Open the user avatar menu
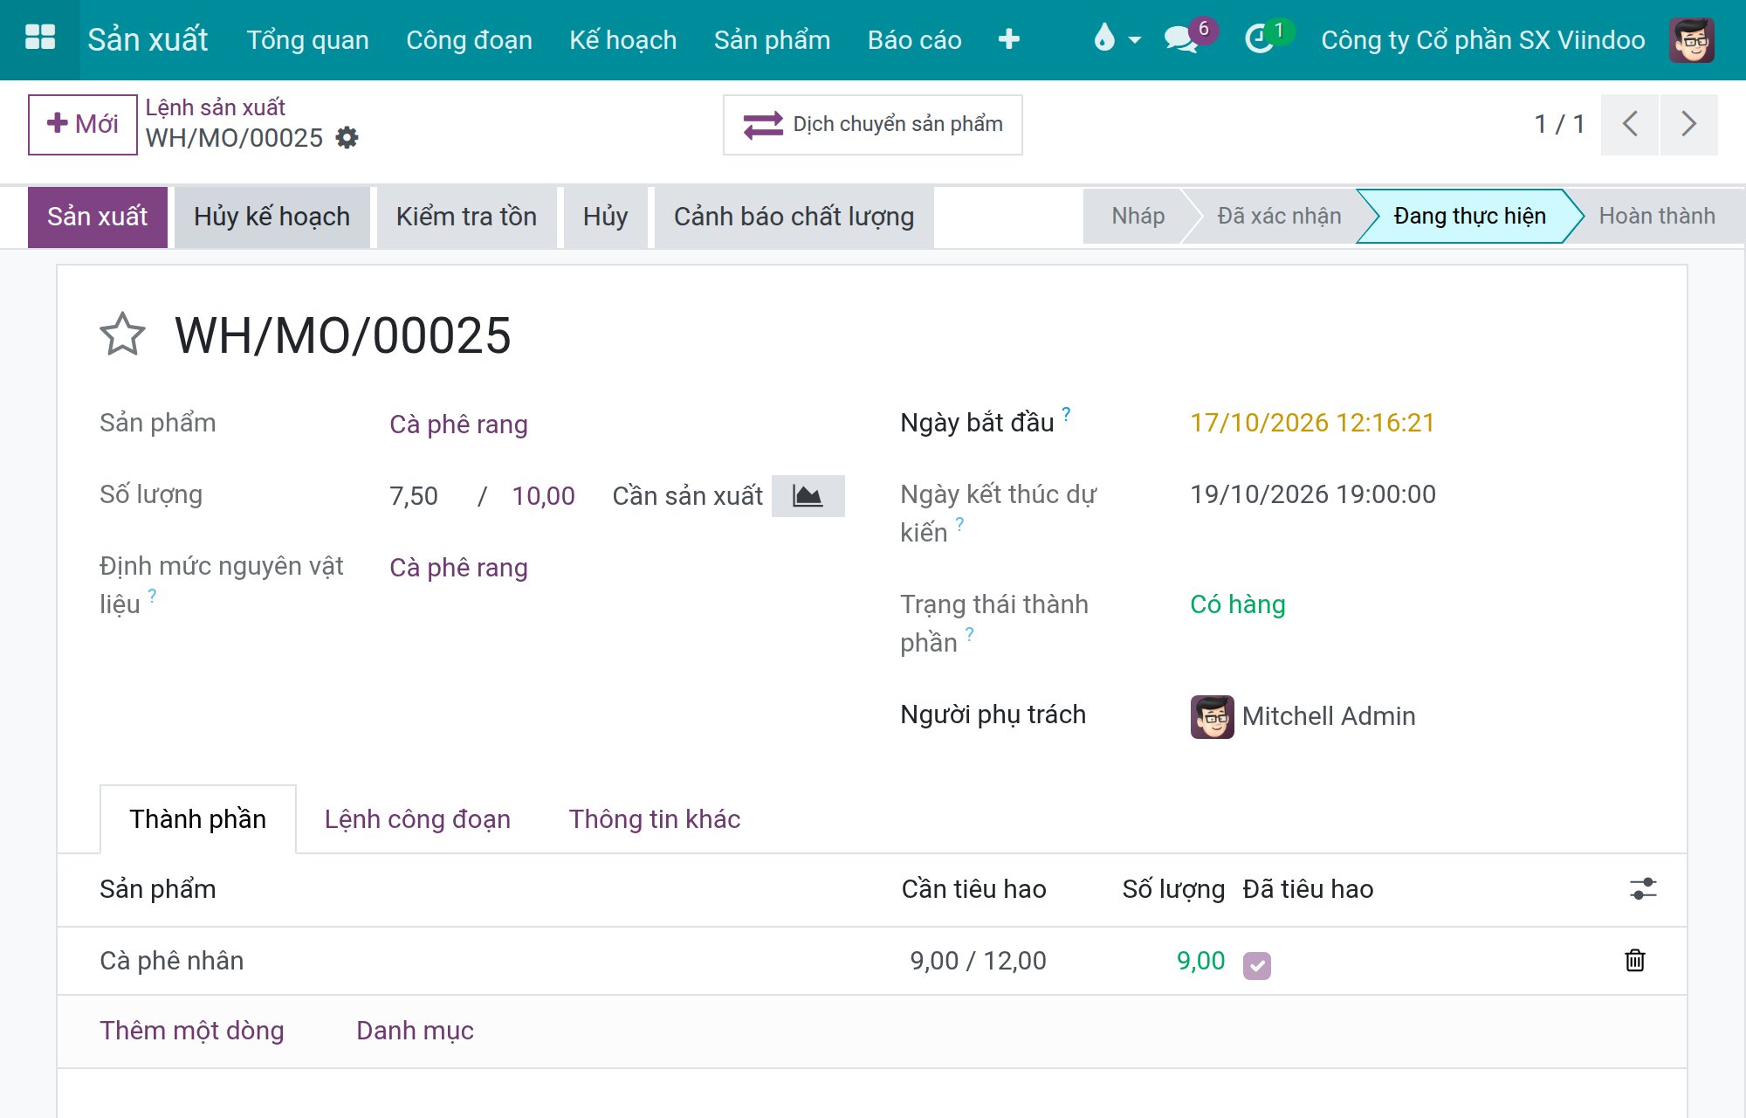1746x1118 pixels. tap(1692, 40)
